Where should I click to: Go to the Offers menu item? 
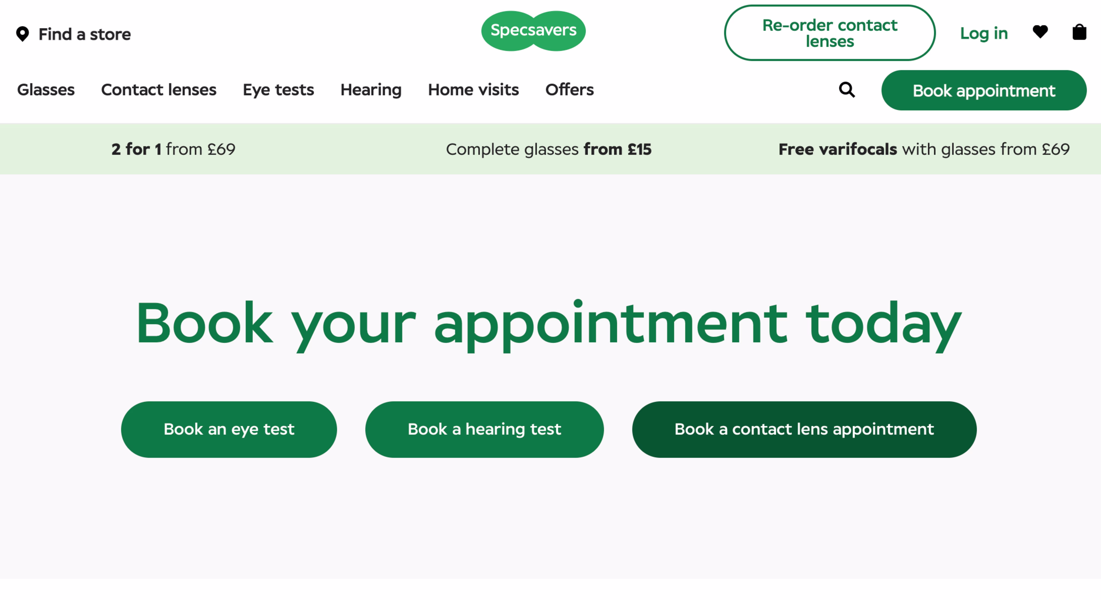click(x=569, y=90)
